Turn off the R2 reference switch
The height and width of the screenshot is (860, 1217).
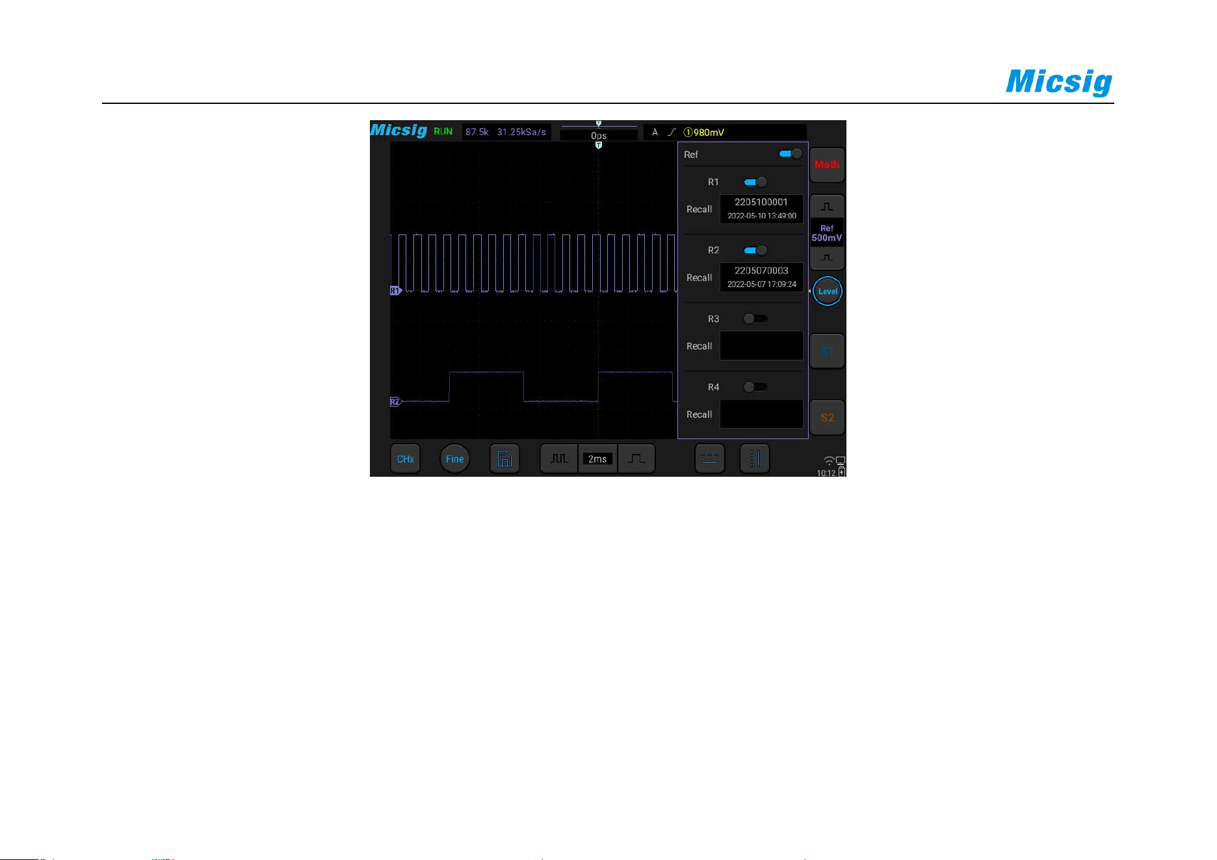(x=755, y=250)
